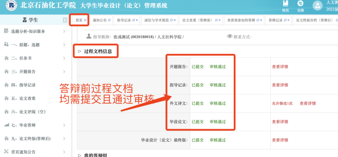Refresh the 通知公告 tab
Screen dimensions: 338x157
[x=109, y=20]
